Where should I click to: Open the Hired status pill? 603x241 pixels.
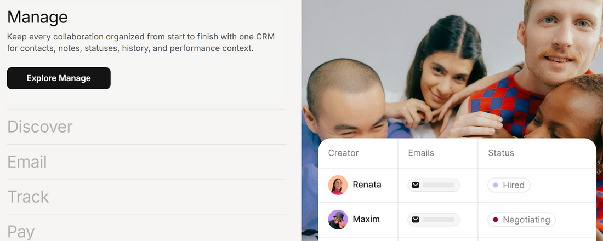[509, 185]
